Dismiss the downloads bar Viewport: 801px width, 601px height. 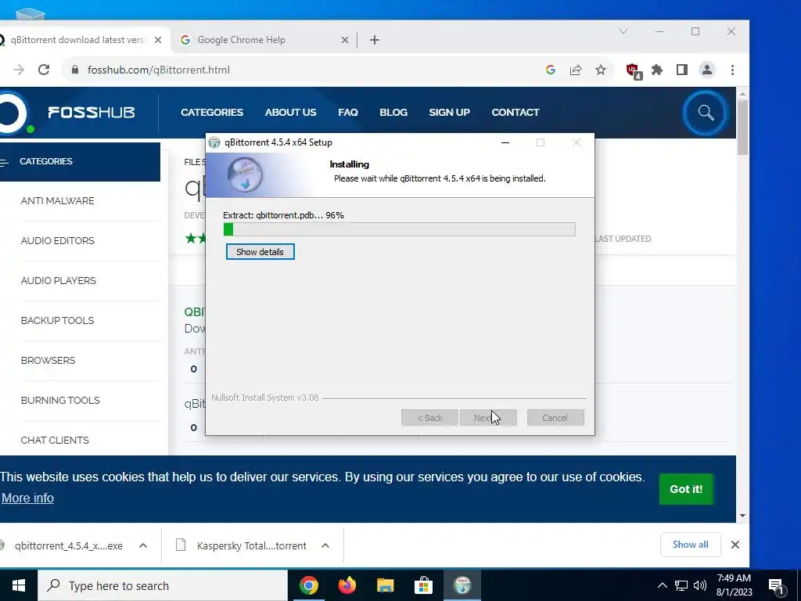point(735,545)
